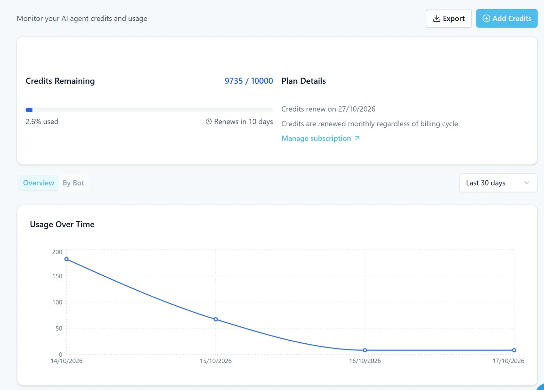Select the 14/10/2026 data point on chart
This screenshot has height=390, width=544.
[x=67, y=259]
